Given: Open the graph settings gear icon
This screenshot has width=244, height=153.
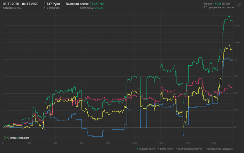Looking at the screenshot, I should click(x=239, y=5).
